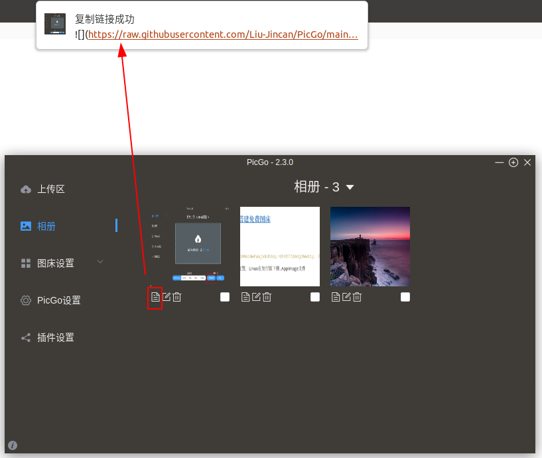Copy link of the sunset cliff photo
Screen dimensions: 542x458
[336, 297]
